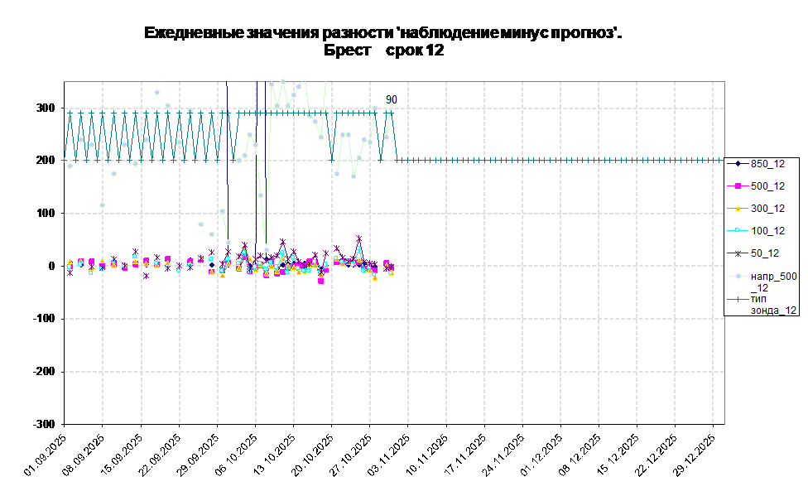Select the 50_12 legend label
The height and width of the screenshot is (496, 808).
767,253
